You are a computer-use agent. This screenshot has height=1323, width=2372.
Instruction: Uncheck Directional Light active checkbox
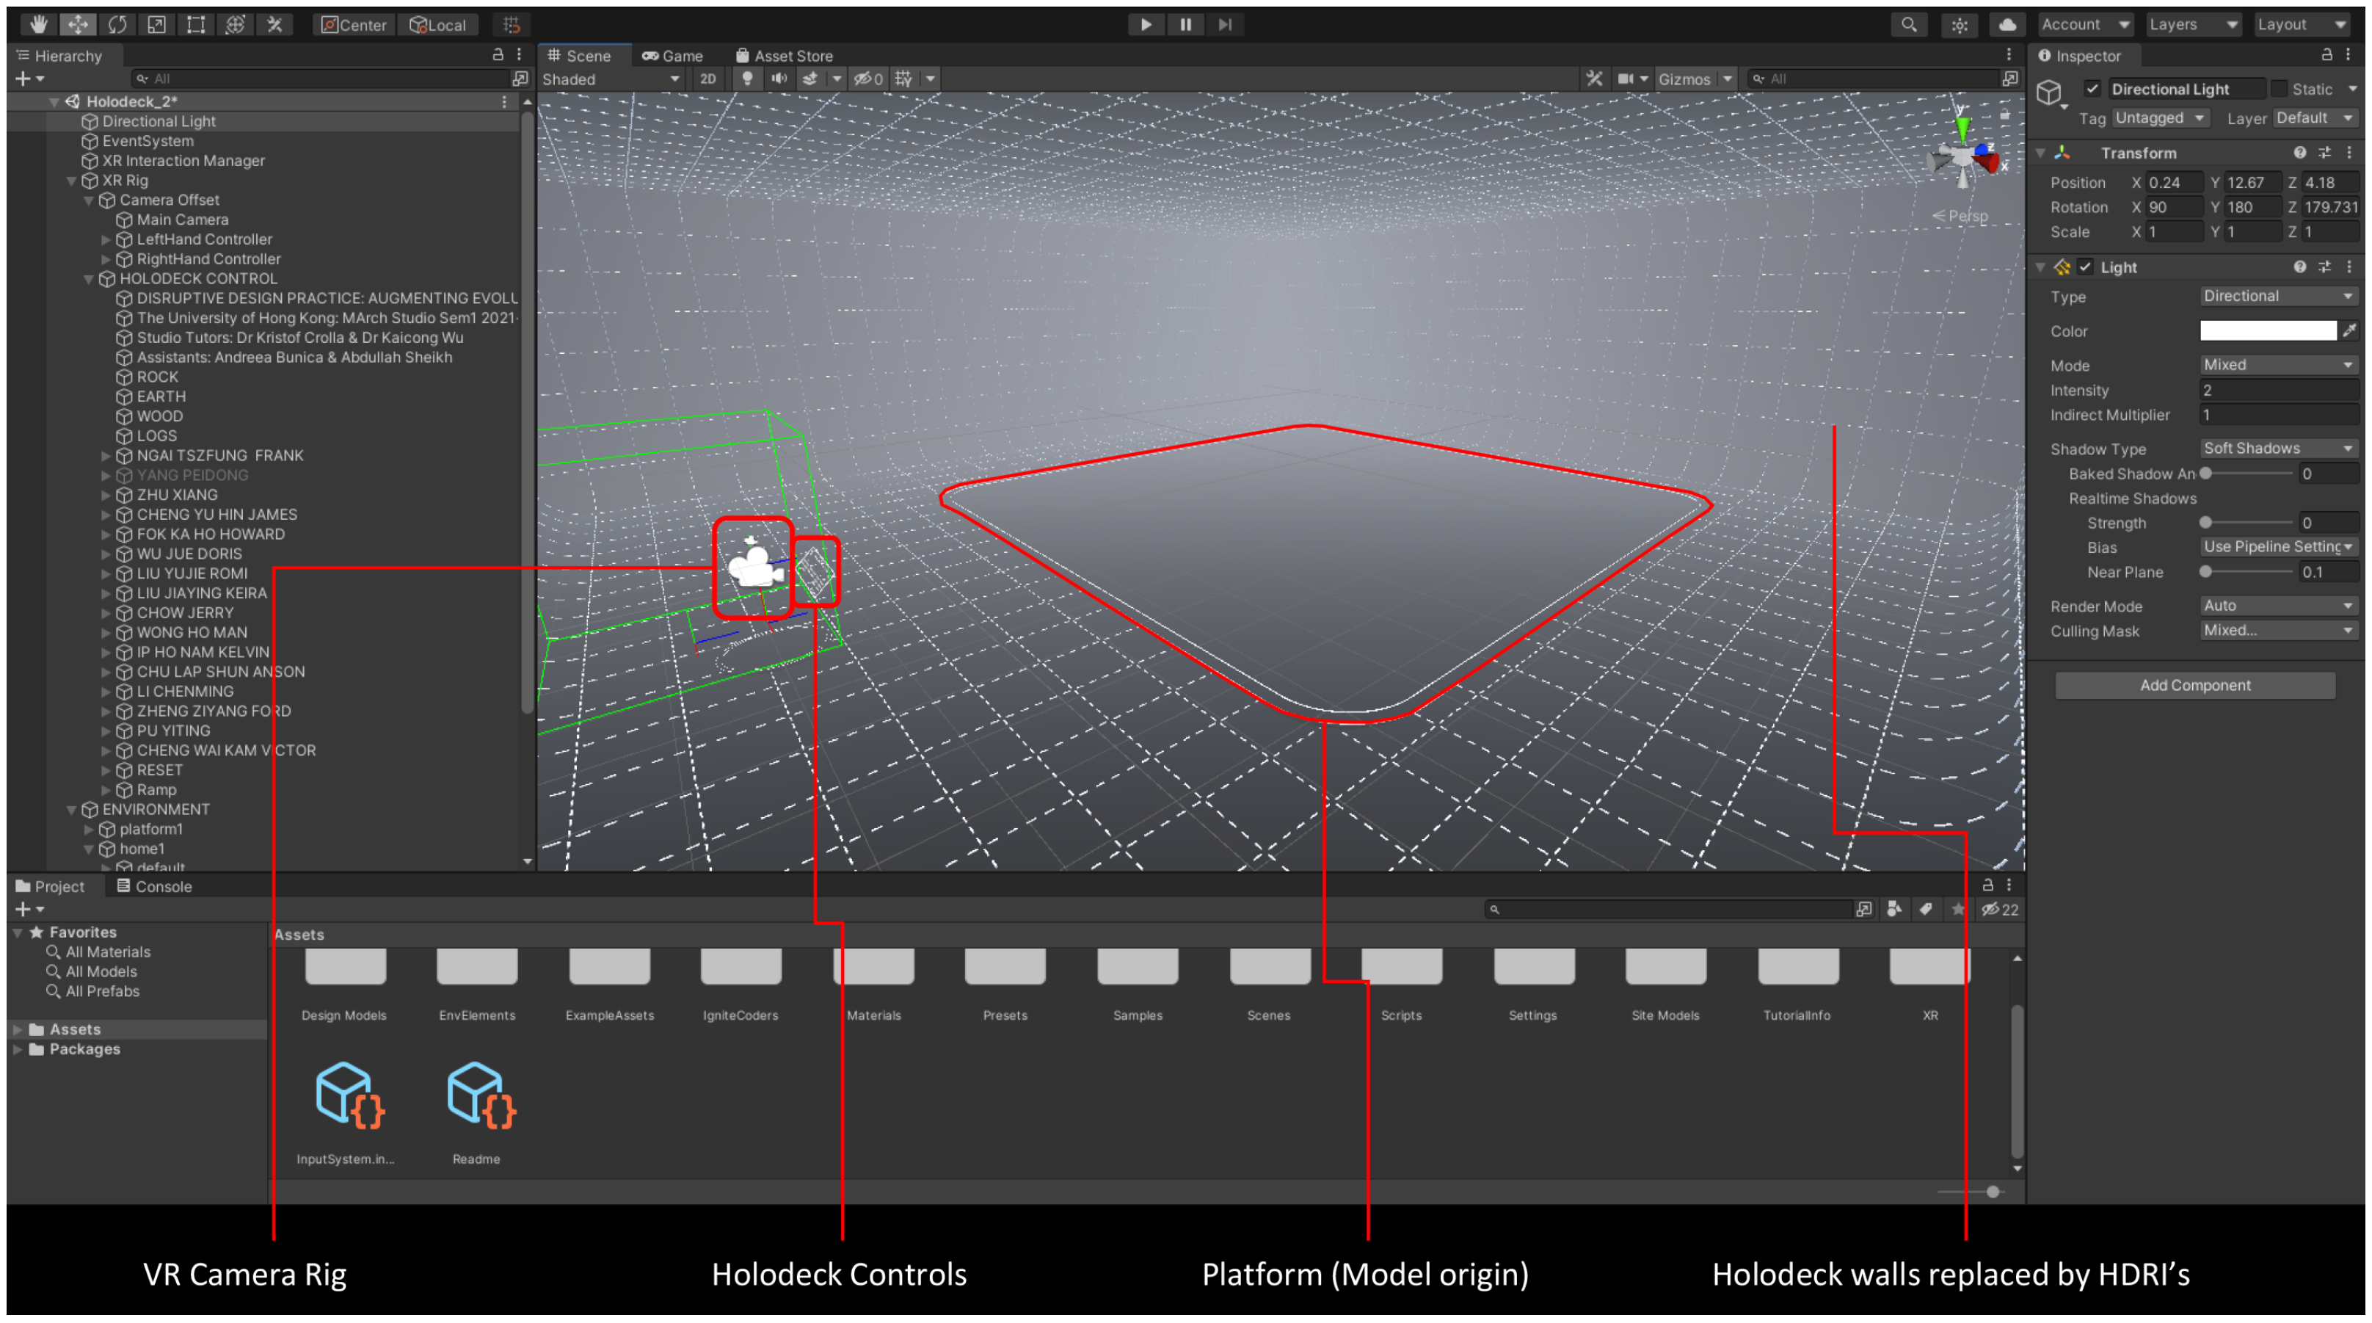point(2092,88)
